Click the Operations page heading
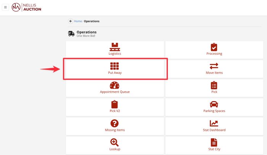This screenshot has height=155, width=267. [x=87, y=32]
